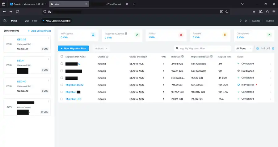
Task: Open the help question mark icon
Action: 241,21
